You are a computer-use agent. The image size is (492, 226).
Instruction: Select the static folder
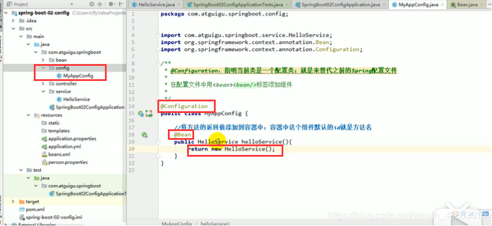tap(54, 123)
